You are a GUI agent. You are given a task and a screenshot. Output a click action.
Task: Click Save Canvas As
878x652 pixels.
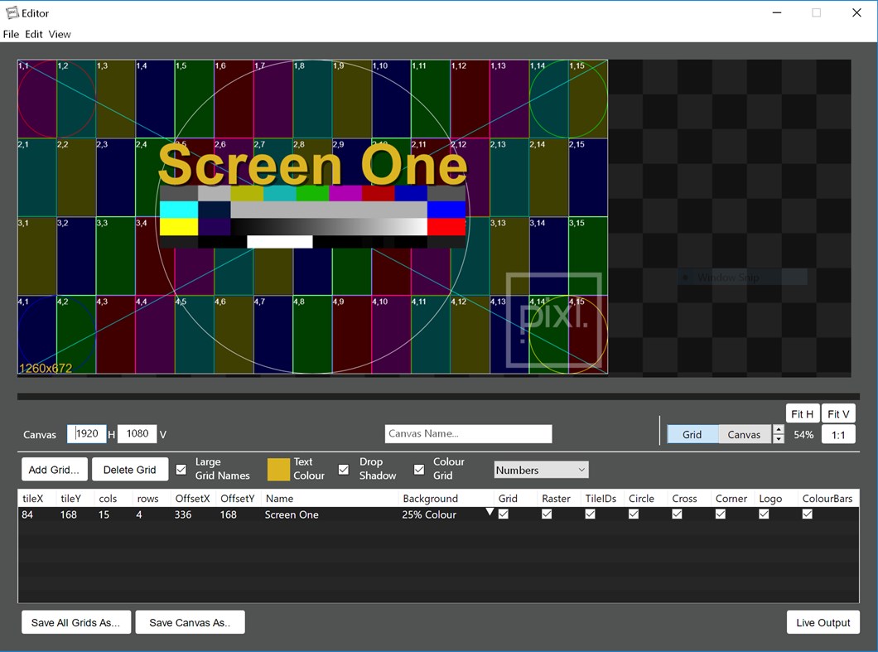pyautogui.click(x=190, y=622)
